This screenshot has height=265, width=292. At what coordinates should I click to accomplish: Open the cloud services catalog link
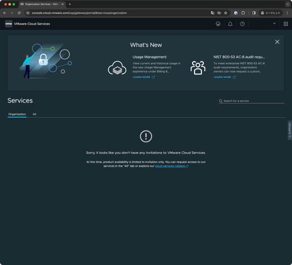[x=172, y=166]
